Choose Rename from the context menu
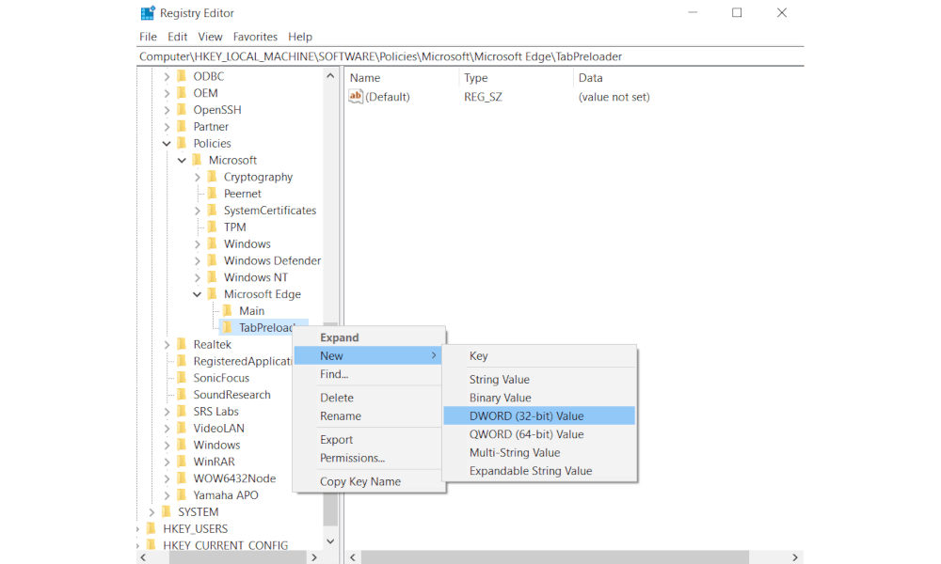 pos(369,416)
